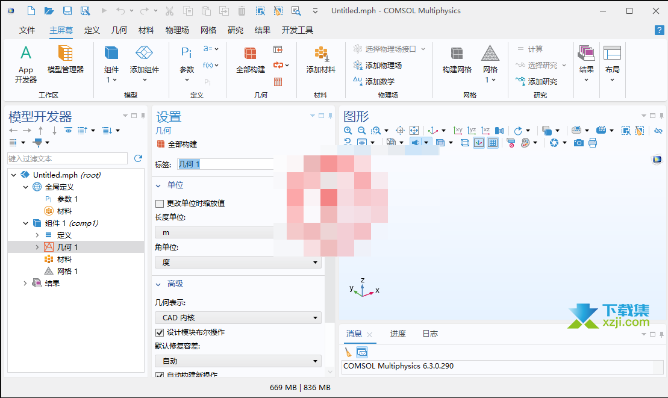Click 添加研究 in ribbon
Screen dimensions: 668x398
tap(536, 81)
